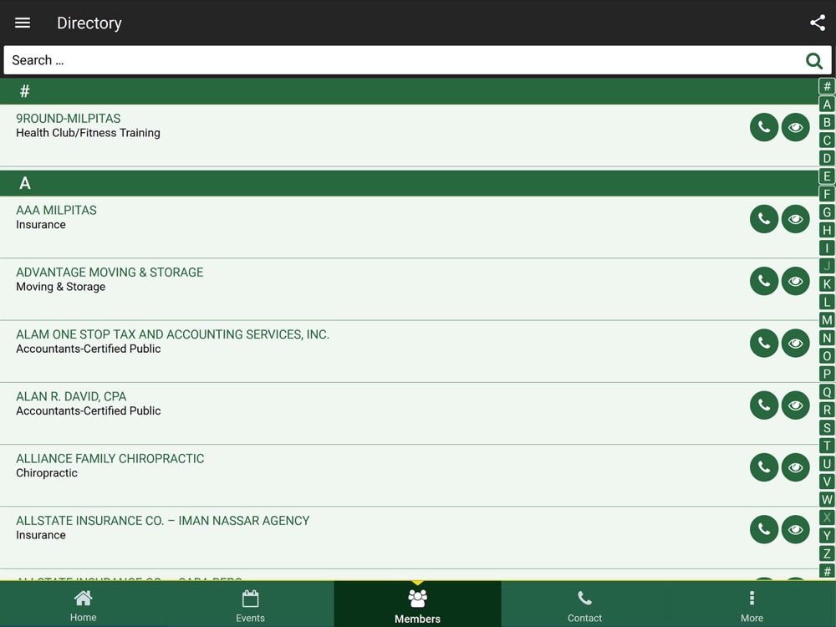Jump to letter K in index
Viewport: 836px width, 627px height.
tap(827, 284)
